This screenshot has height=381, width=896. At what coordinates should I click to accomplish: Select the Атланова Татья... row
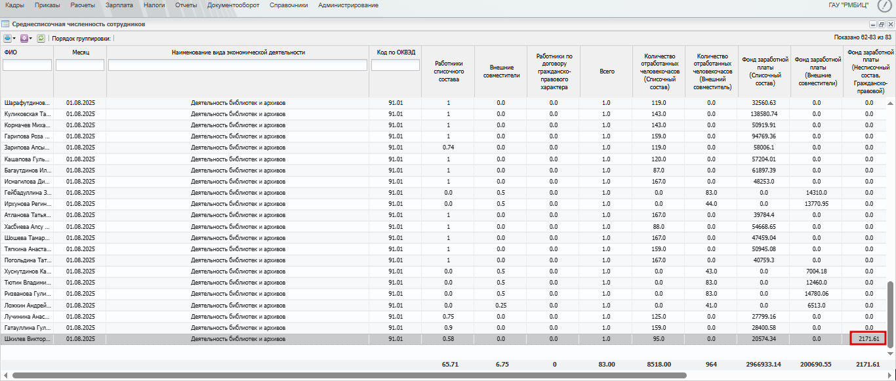point(443,215)
